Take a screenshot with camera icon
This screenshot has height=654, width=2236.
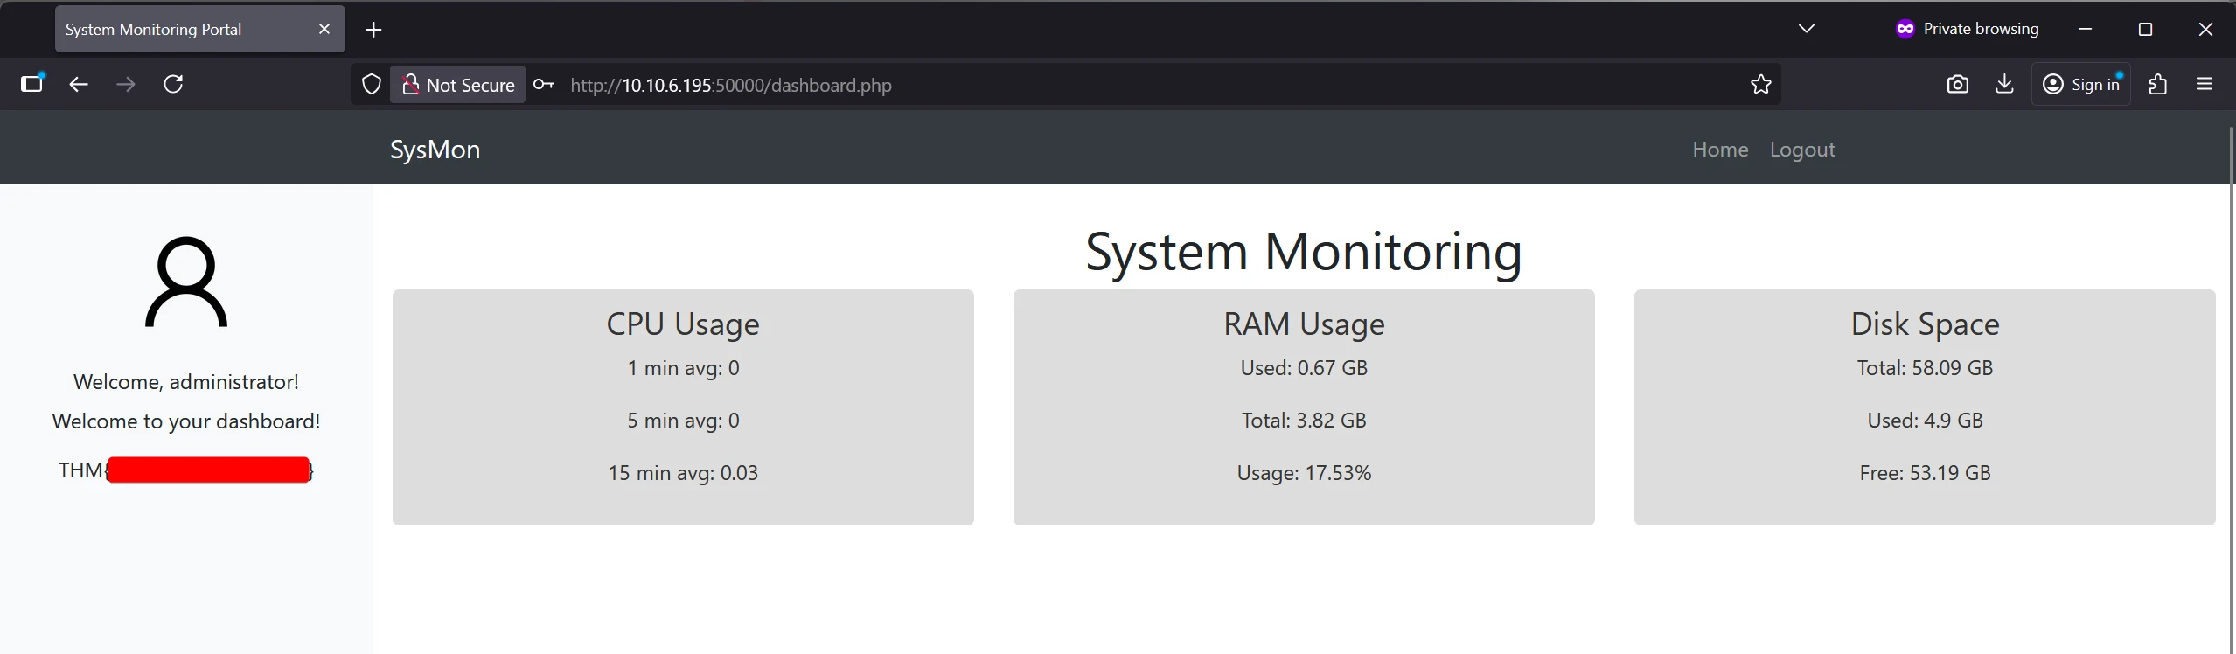tap(1958, 84)
